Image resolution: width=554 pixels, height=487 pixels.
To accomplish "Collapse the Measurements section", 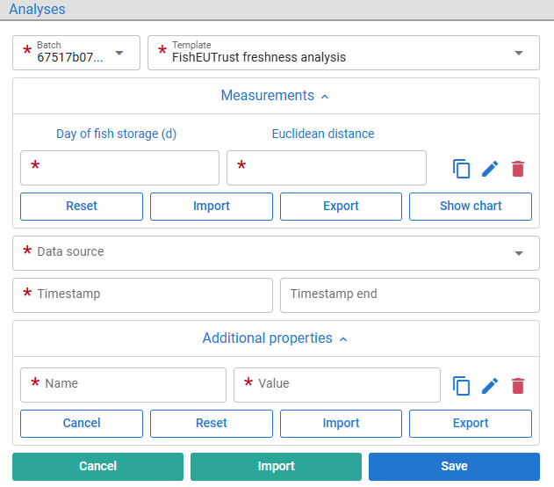I will [275, 96].
